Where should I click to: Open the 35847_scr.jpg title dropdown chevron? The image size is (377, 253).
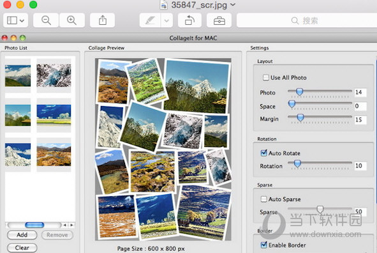click(x=233, y=4)
